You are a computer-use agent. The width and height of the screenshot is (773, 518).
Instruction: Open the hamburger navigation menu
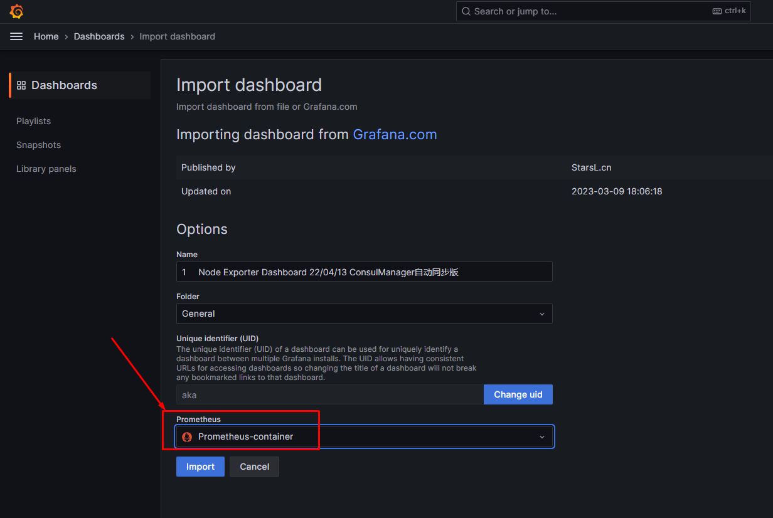point(16,36)
